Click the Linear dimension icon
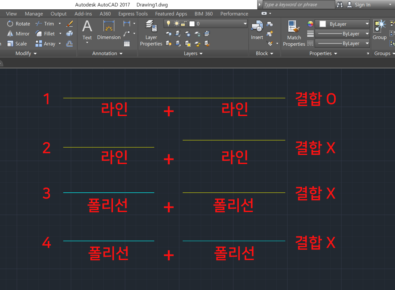 127,24
